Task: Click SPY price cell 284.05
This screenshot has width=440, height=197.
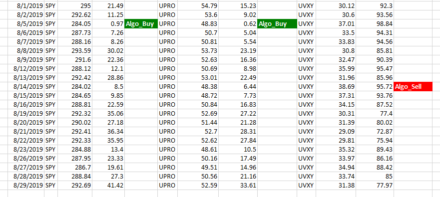Action: pyautogui.click(x=75, y=24)
